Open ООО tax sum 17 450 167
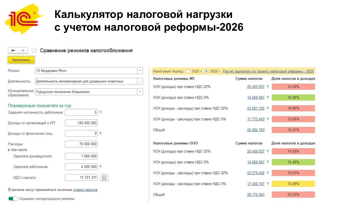This screenshot has height=213, width=347. pyautogui.click(x=256, y=184)
